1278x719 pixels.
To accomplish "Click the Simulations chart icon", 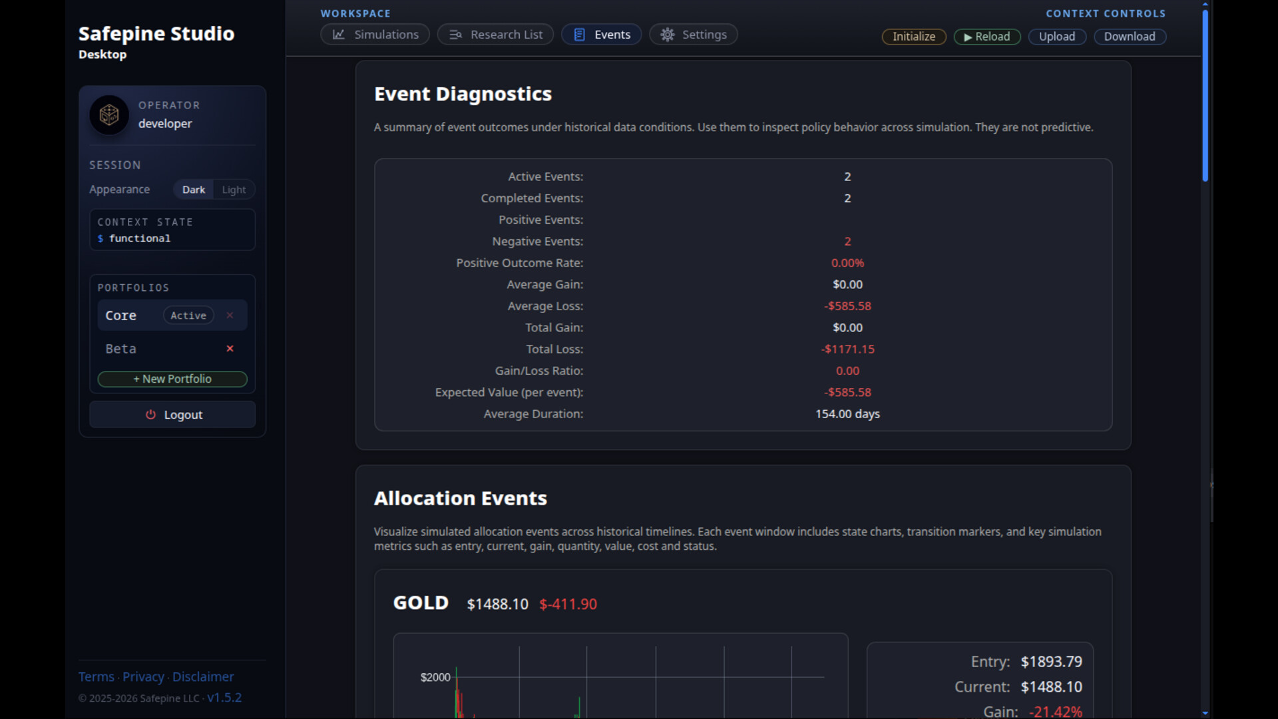I will click(339, 35).
